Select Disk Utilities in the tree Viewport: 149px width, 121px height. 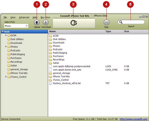[17, 39]
